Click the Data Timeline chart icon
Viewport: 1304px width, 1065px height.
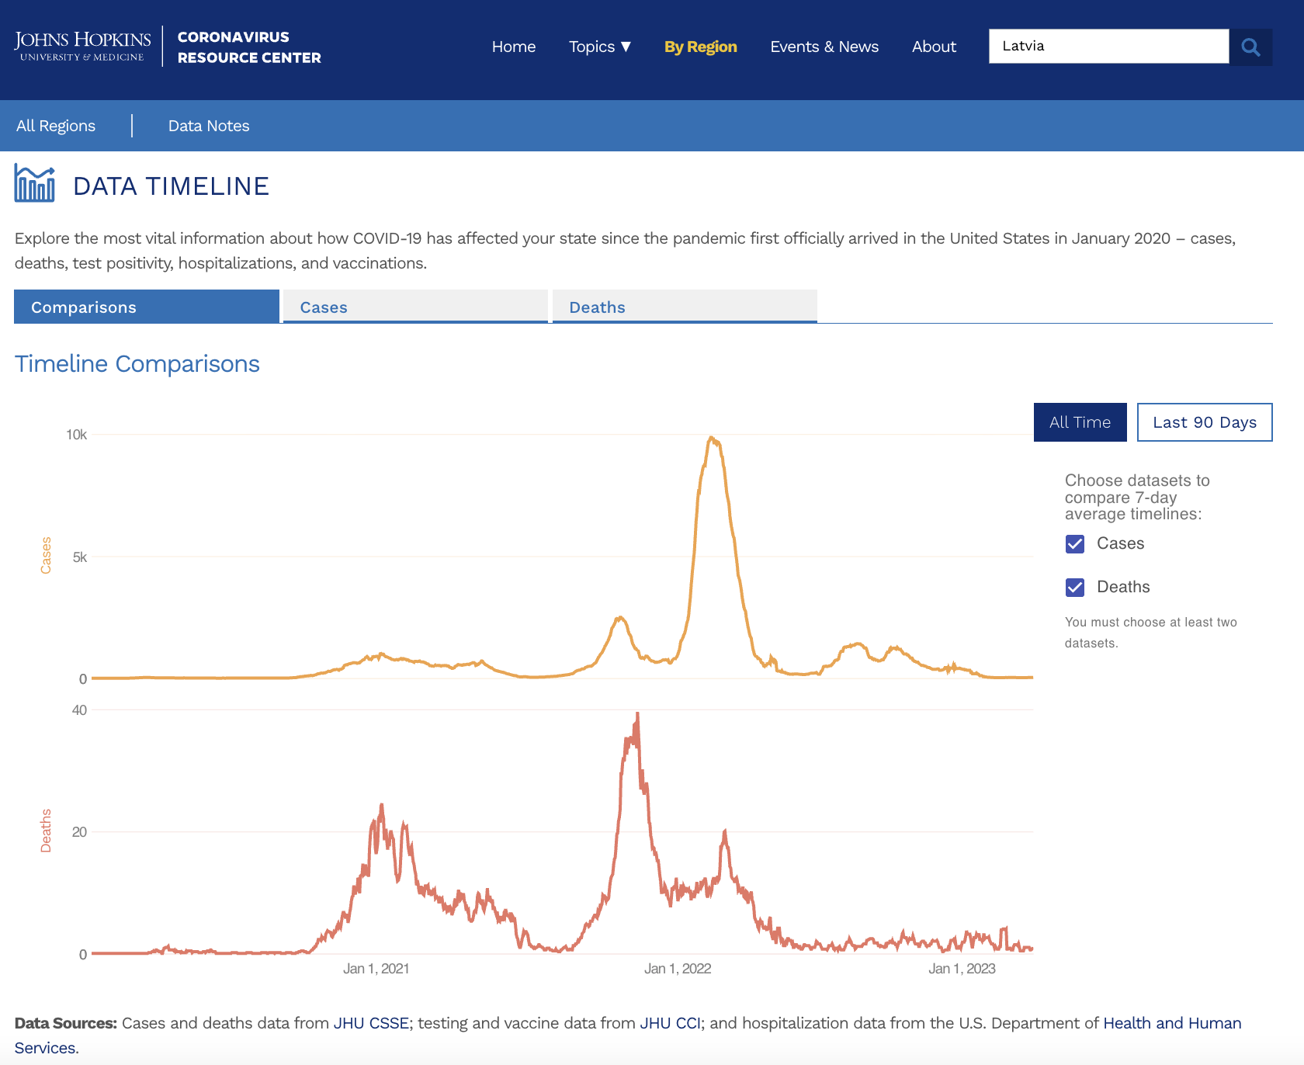click(35, 184)
